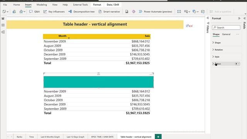This screenshot has width=247, height=139.
Task: Select the Shape tab in Format pane
Action: point(216,34)
